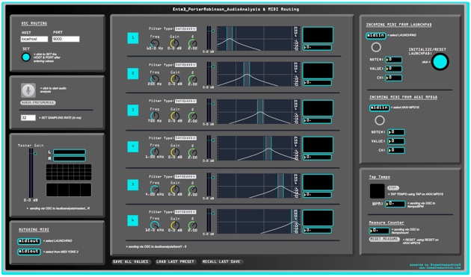Click the yellow Gain knob of band 3

175,116
